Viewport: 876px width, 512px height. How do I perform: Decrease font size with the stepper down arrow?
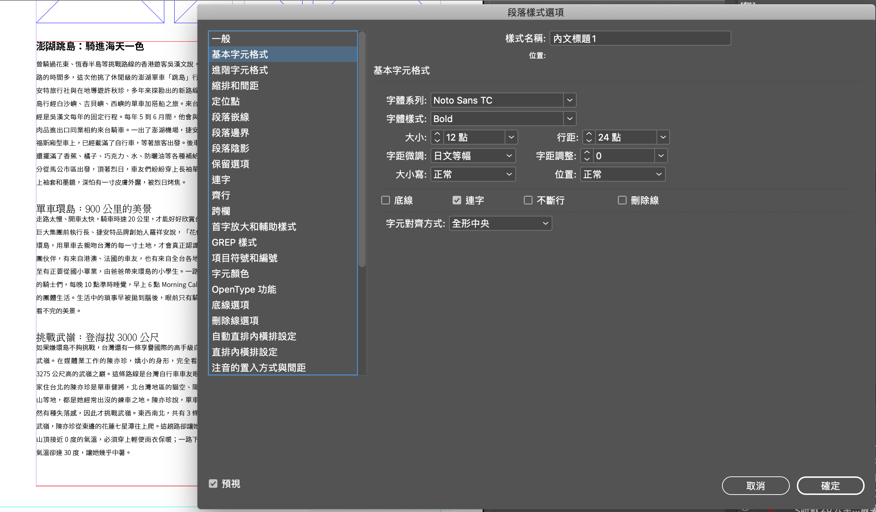(x=437, y=141)
